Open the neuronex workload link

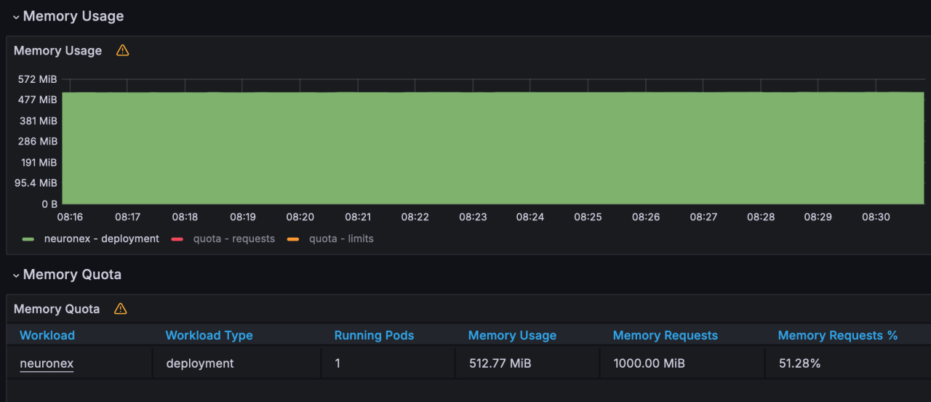coord(47,363)
